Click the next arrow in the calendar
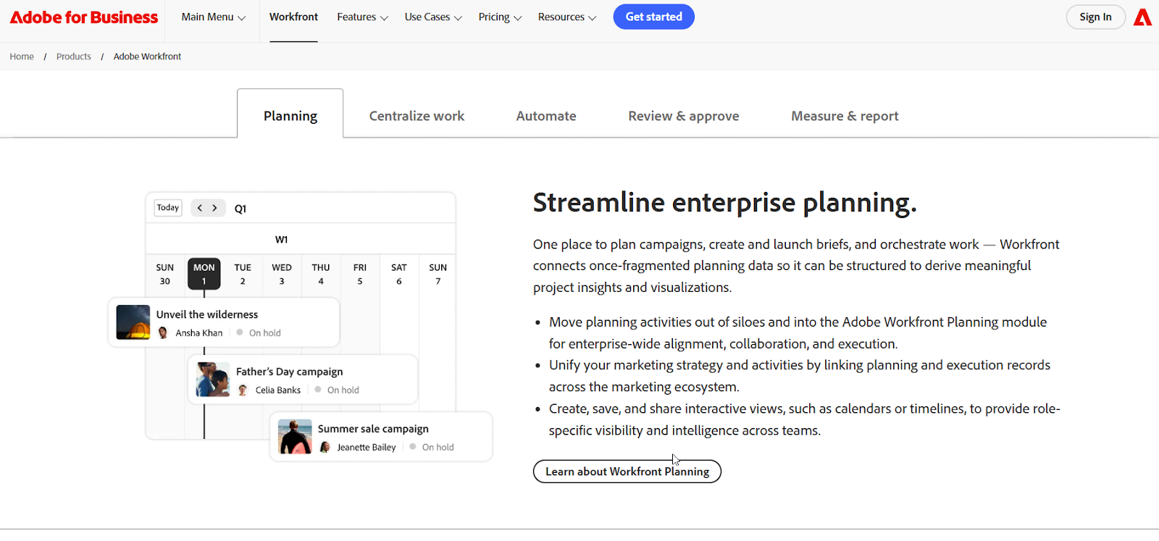This screenshot has height=541, width=1159. click(x=214, y=208)
